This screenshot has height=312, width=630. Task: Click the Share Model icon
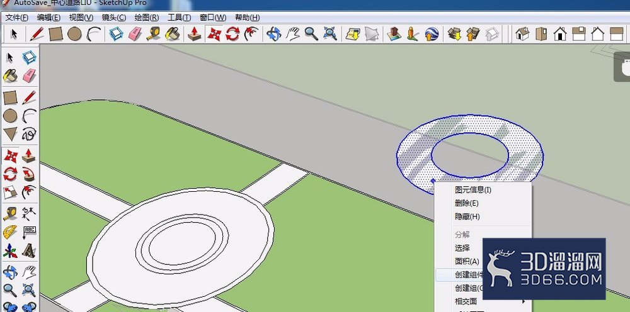473,34
